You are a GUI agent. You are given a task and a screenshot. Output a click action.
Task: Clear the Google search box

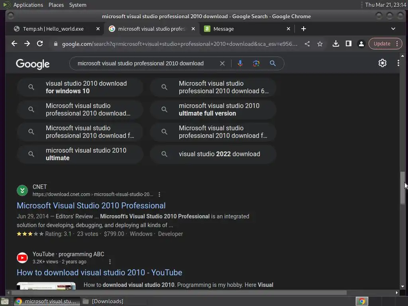pyautogui.click(x=222, y=63)
